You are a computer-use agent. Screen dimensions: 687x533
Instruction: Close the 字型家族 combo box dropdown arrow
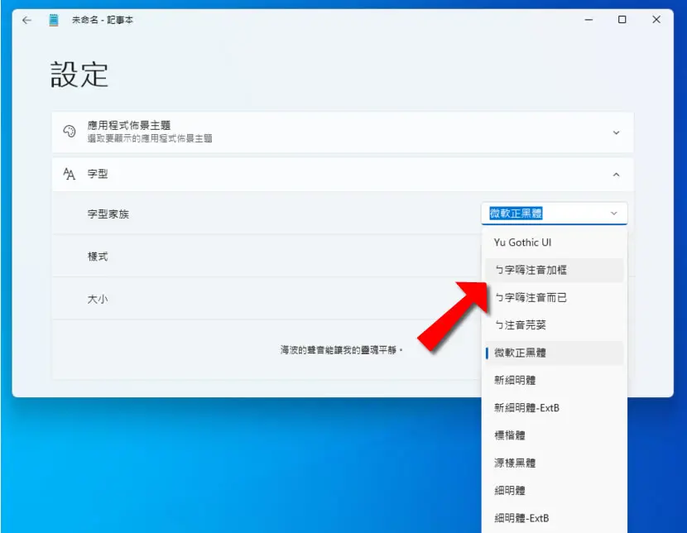[x=614, y=214]
